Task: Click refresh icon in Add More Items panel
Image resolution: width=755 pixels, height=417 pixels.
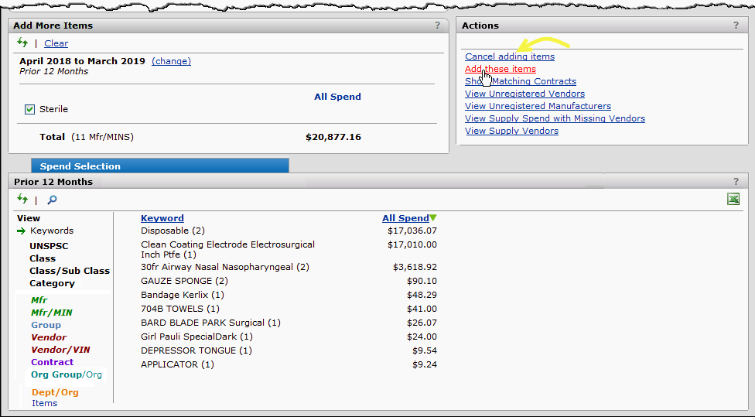Action: (22, 43)
